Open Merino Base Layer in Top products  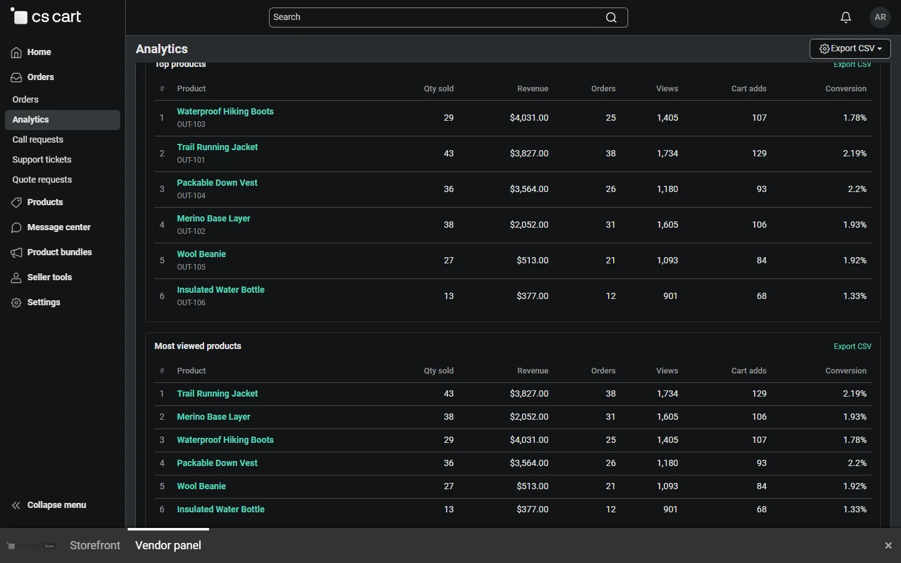[213, 219]
